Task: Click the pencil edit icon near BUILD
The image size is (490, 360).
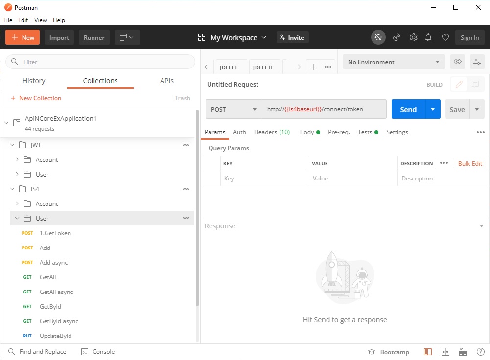Action: coord(459,84)
